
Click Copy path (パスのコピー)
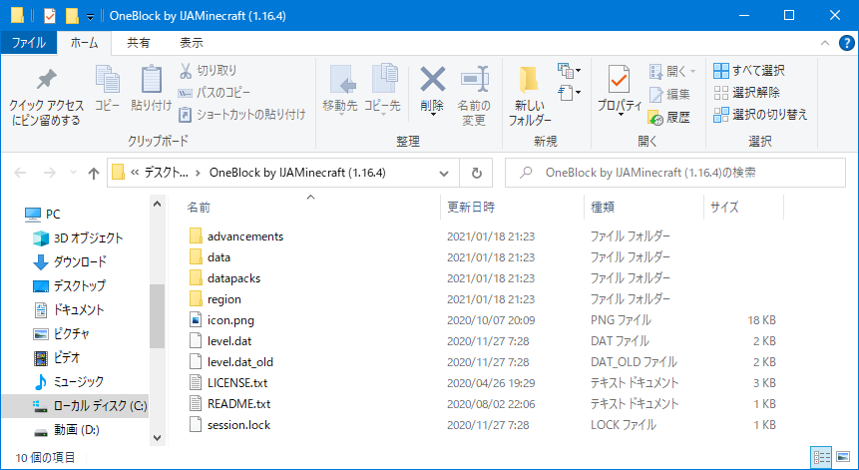point(215,93)
